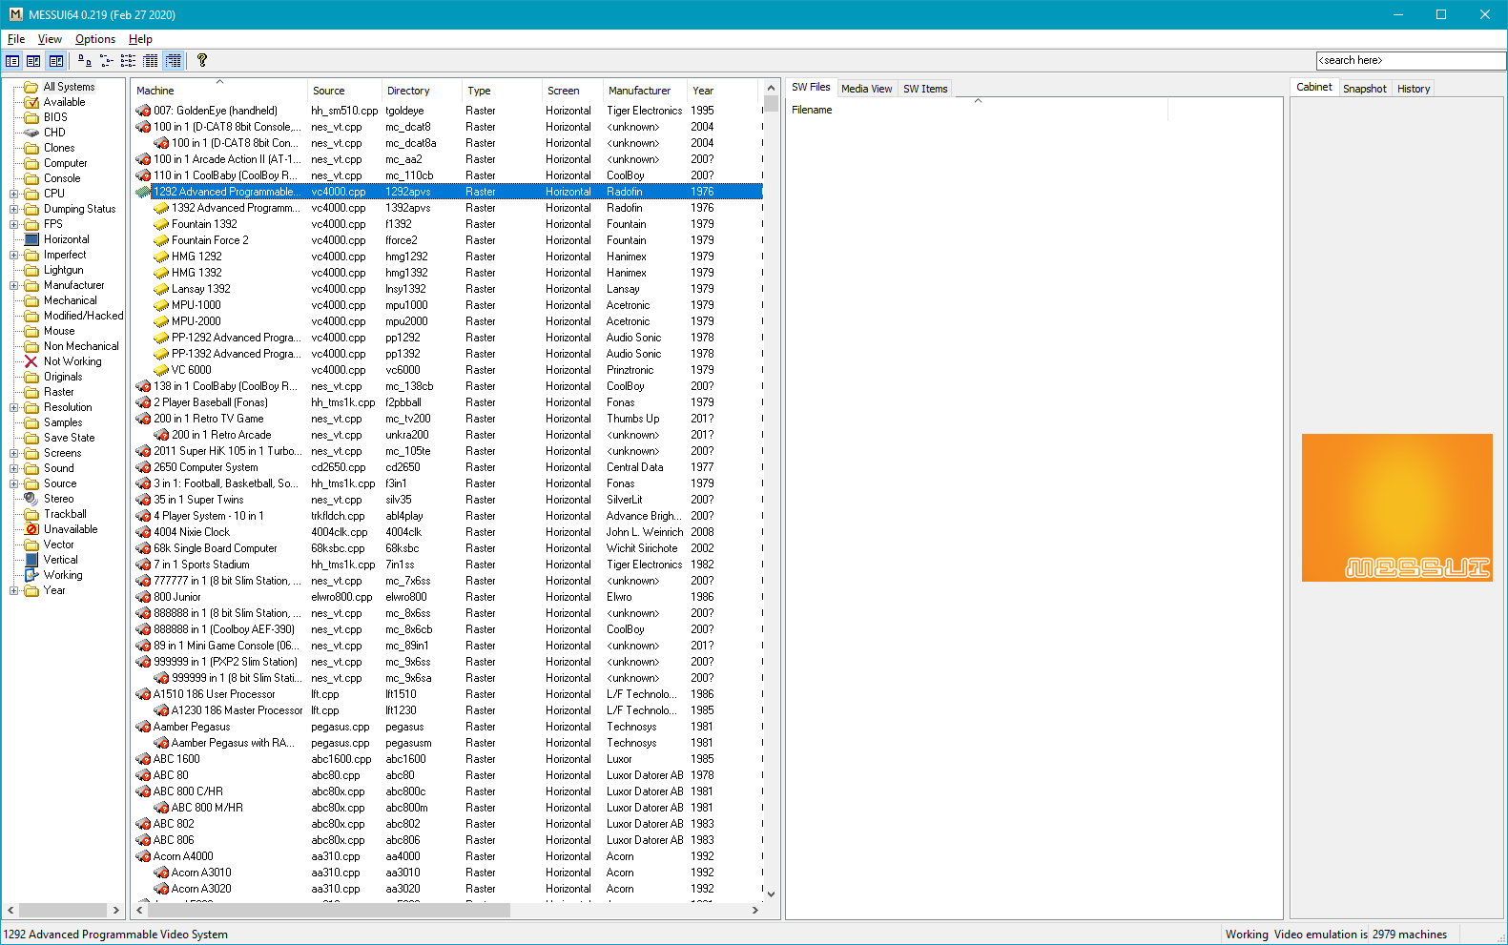1508x945 pixels.
Task: Select the Vertical screen filter
Action: (x=52, y=560)
